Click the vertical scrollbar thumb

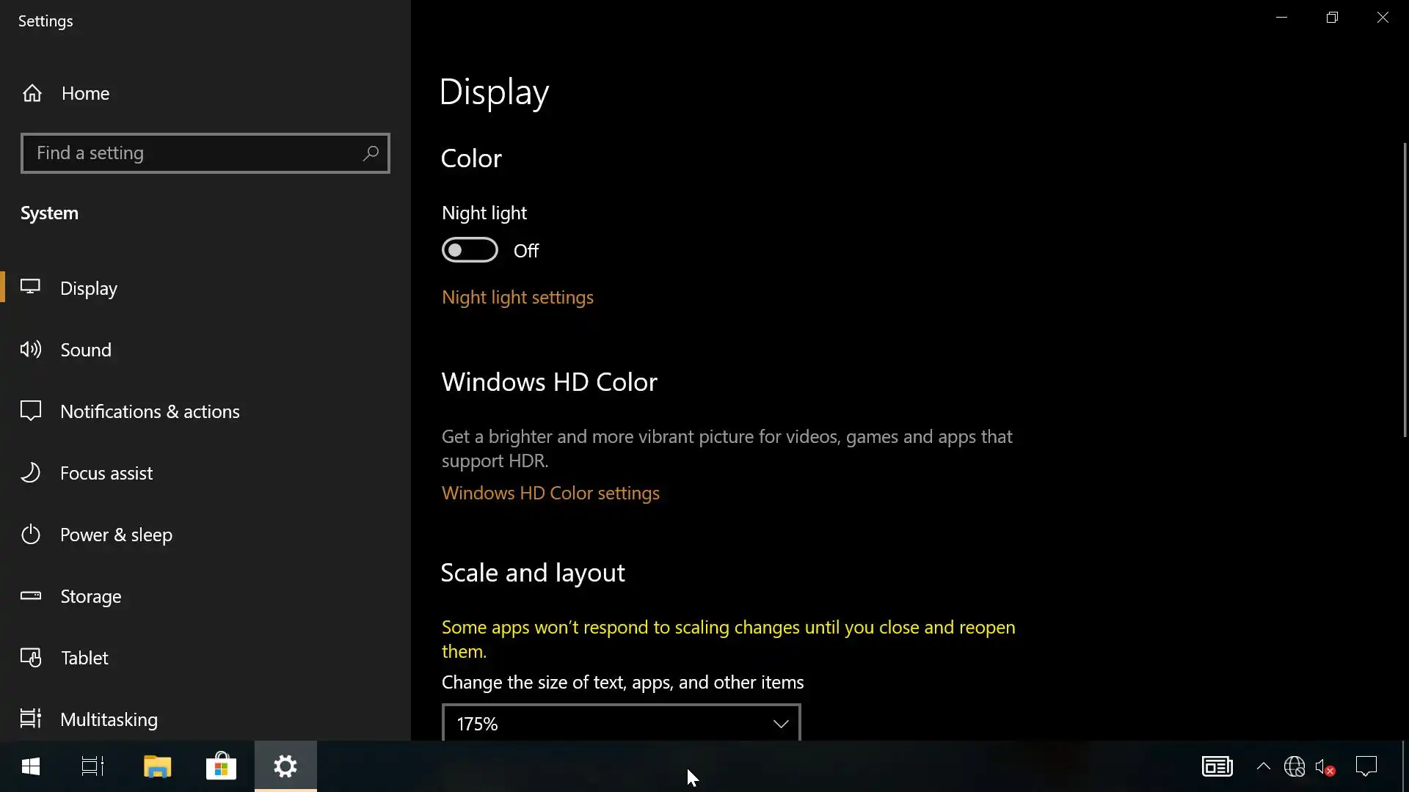pos(1405,290)
